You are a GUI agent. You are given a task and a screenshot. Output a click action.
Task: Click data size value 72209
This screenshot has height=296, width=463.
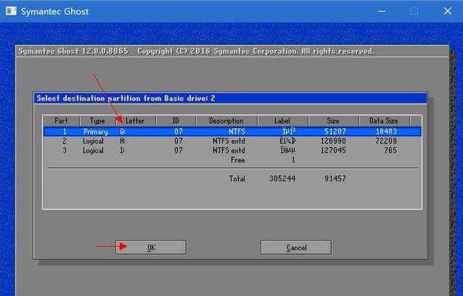click(x=386, y=141)
